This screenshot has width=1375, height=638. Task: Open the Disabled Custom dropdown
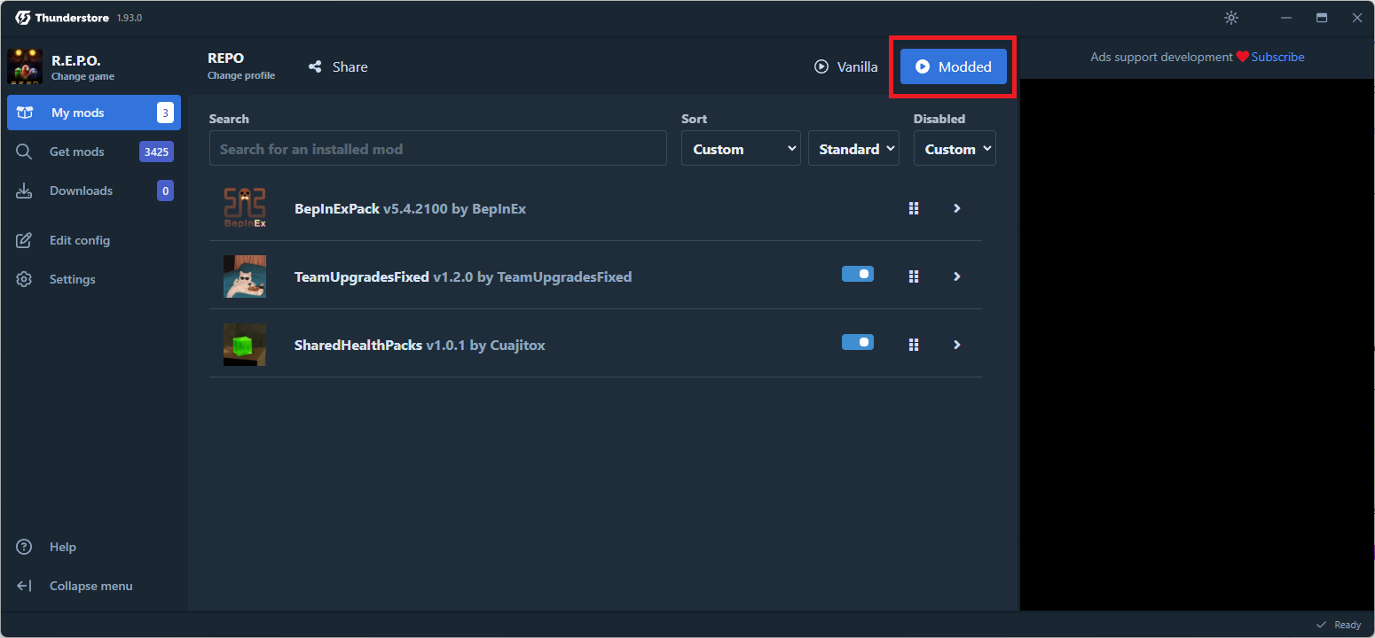[x=955, y=149]
